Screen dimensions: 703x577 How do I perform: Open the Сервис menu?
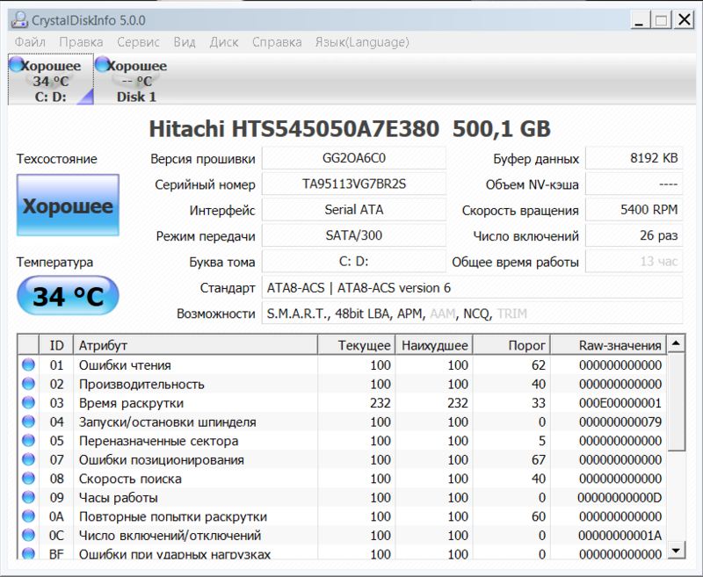tap(138, 42)
